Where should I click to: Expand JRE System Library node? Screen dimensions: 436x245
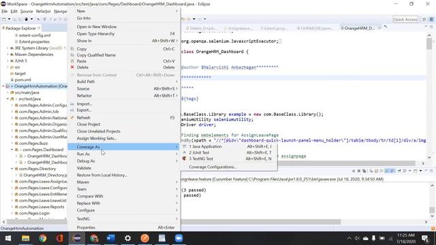coord(7,48)
